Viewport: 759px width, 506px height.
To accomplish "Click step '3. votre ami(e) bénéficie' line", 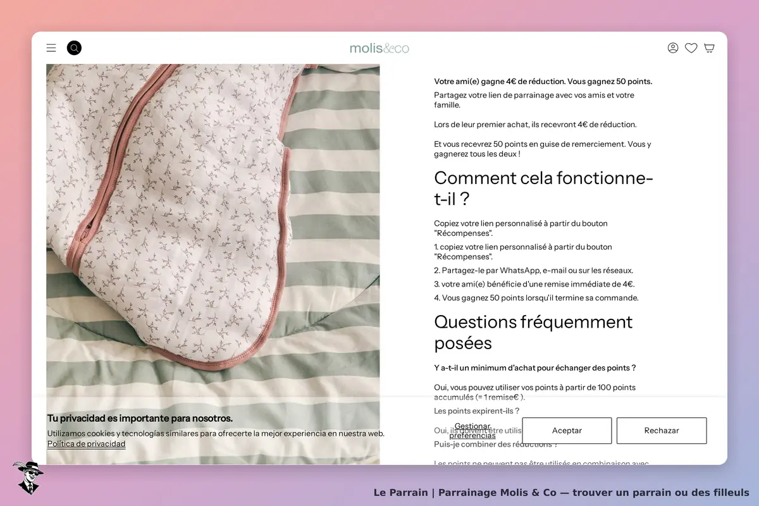I will [x=534, y=285].
